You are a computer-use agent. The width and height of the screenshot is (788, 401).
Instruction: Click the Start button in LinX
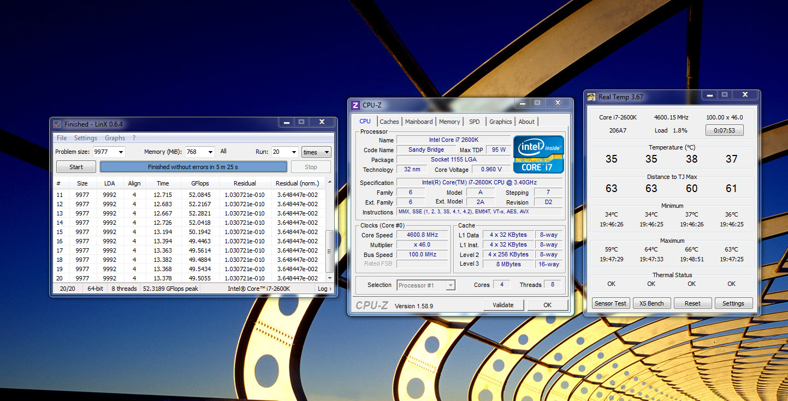click(x=76, y=167)
